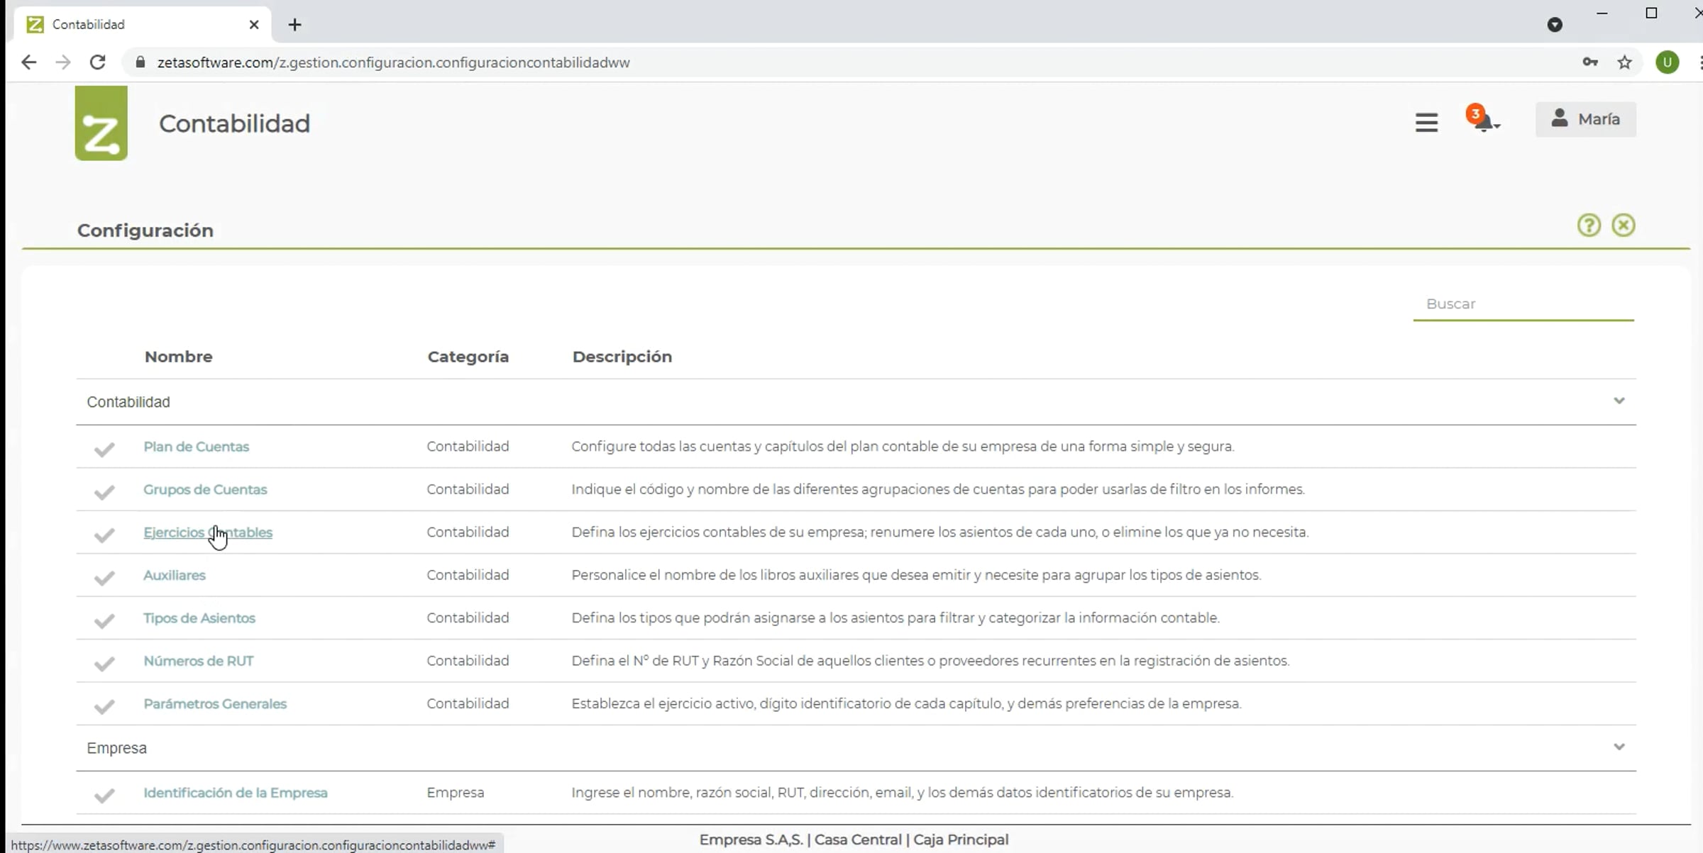The image size is (1703, 853).
Task: Toggle the checkmark beside Plan de Cuentas
Action: point(104,449)
